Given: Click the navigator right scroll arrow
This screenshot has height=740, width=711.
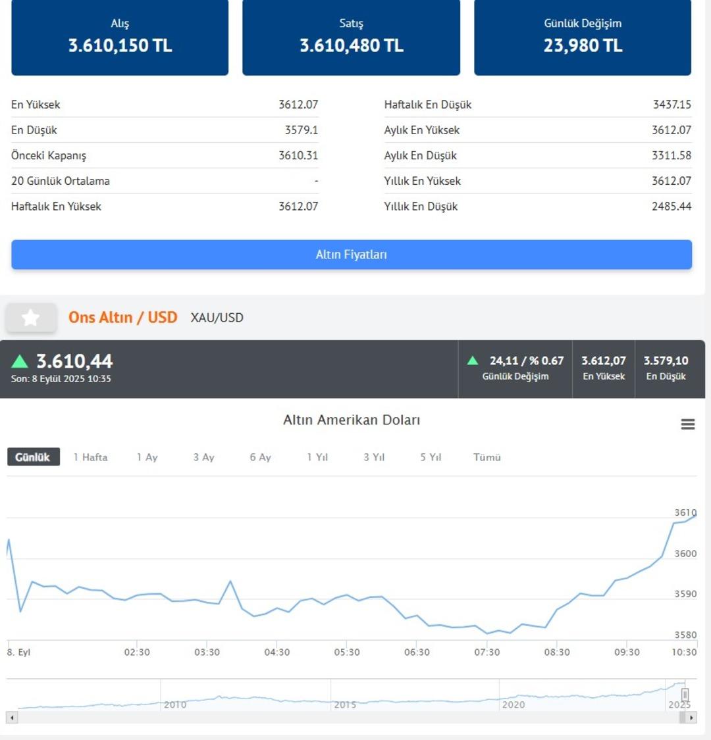Looking at the screenshot, I should pyautogui.click(x=692, y=718).
